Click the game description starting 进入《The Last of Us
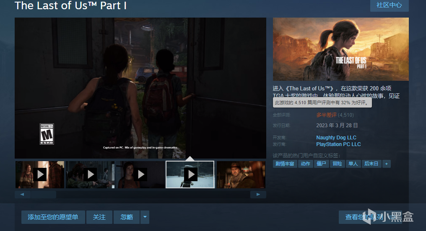This screenshot has height=231, width=426. pos(336,92)
